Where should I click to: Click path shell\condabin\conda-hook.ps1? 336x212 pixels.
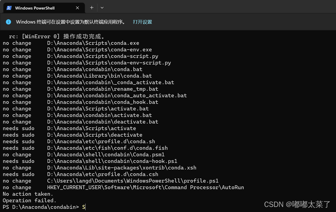(112, 161)
